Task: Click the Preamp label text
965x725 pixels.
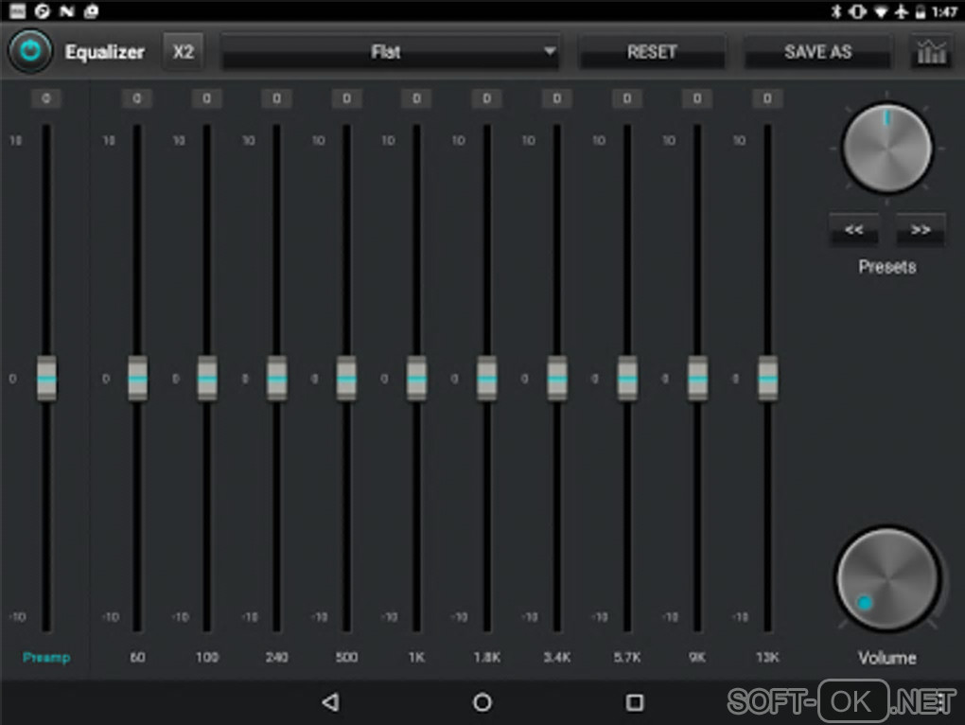Action: pyautogui.click(x=46, y=657)
